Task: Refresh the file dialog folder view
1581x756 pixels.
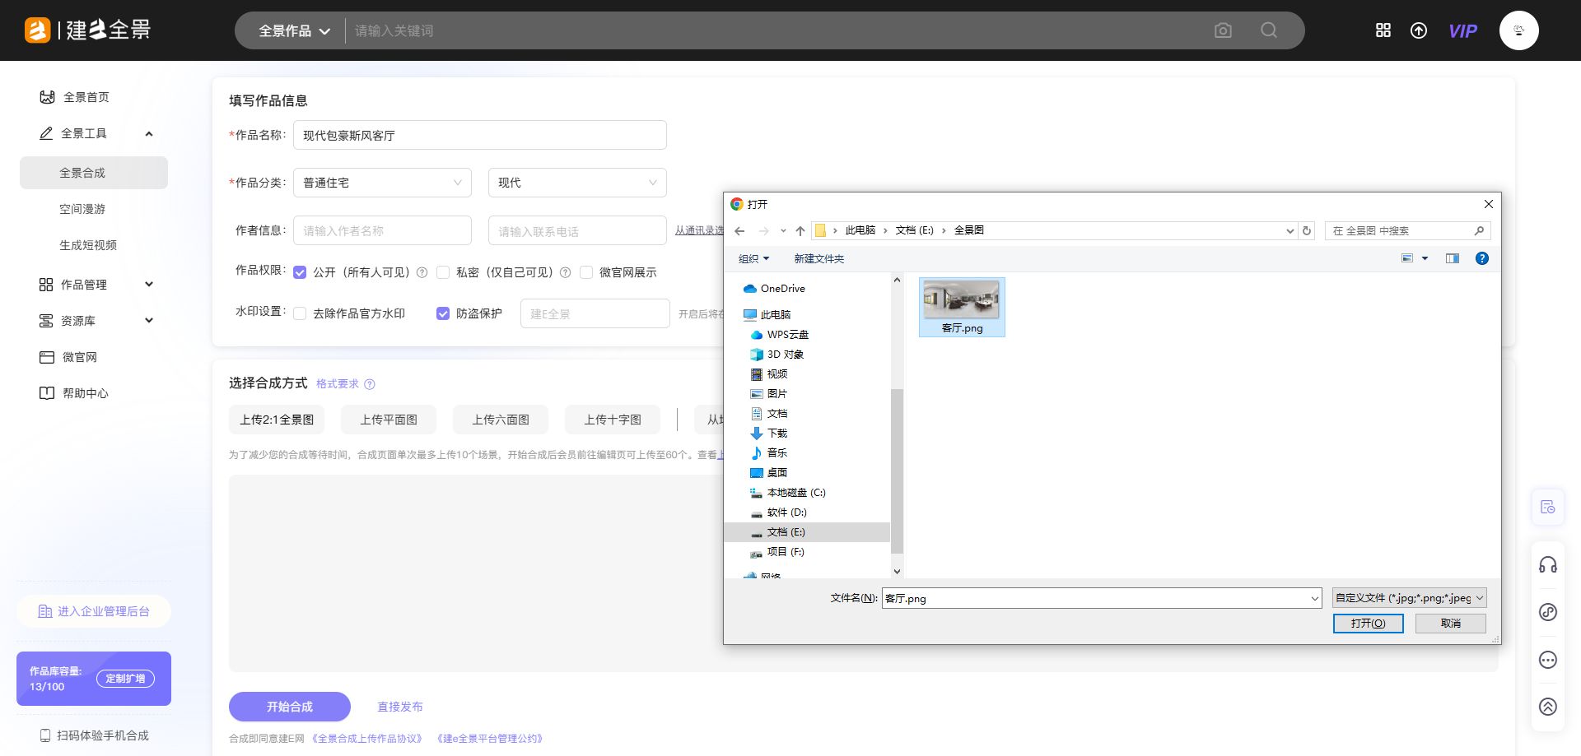Action: click(1307, 231)
